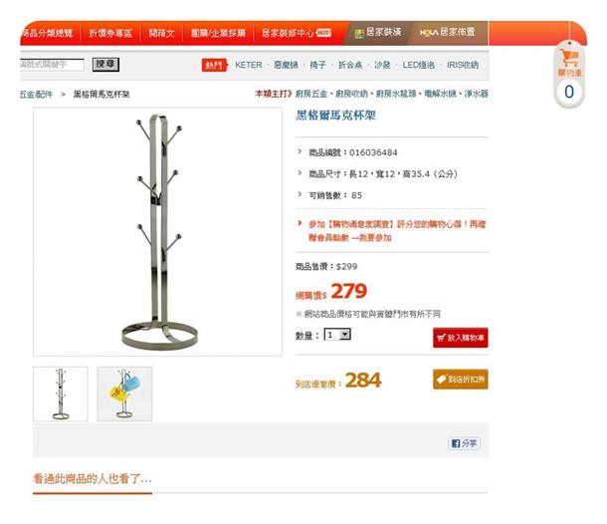Focus the keyword search field
Screen dimensions: 607x524
pos(52,65)
